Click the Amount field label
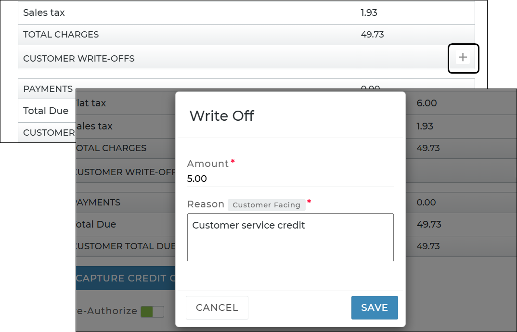The height and width of the screenshot is (332, 517). 207,164
